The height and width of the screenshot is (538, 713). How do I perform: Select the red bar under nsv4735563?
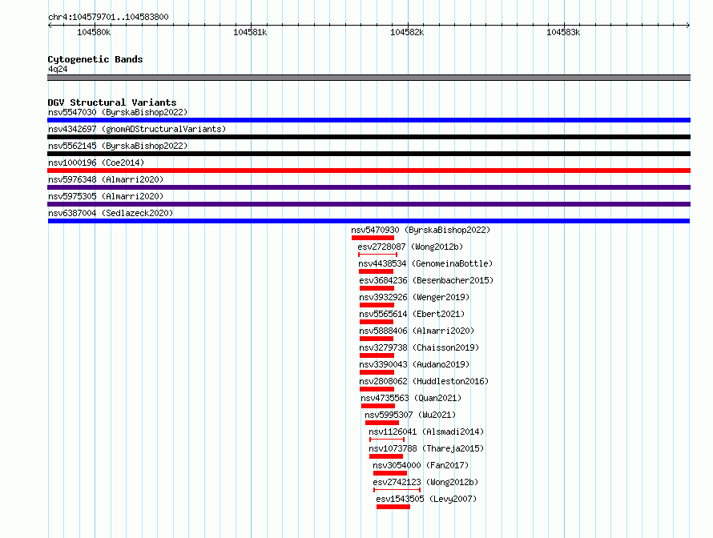point(378,406)
